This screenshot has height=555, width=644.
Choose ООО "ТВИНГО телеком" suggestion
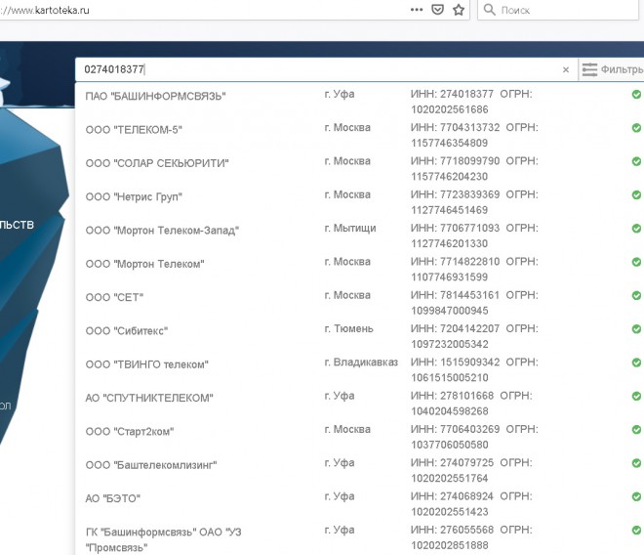(146, 364)
